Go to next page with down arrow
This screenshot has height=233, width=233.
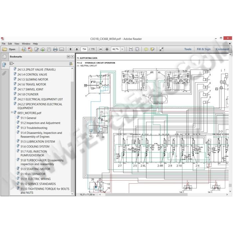77,49
